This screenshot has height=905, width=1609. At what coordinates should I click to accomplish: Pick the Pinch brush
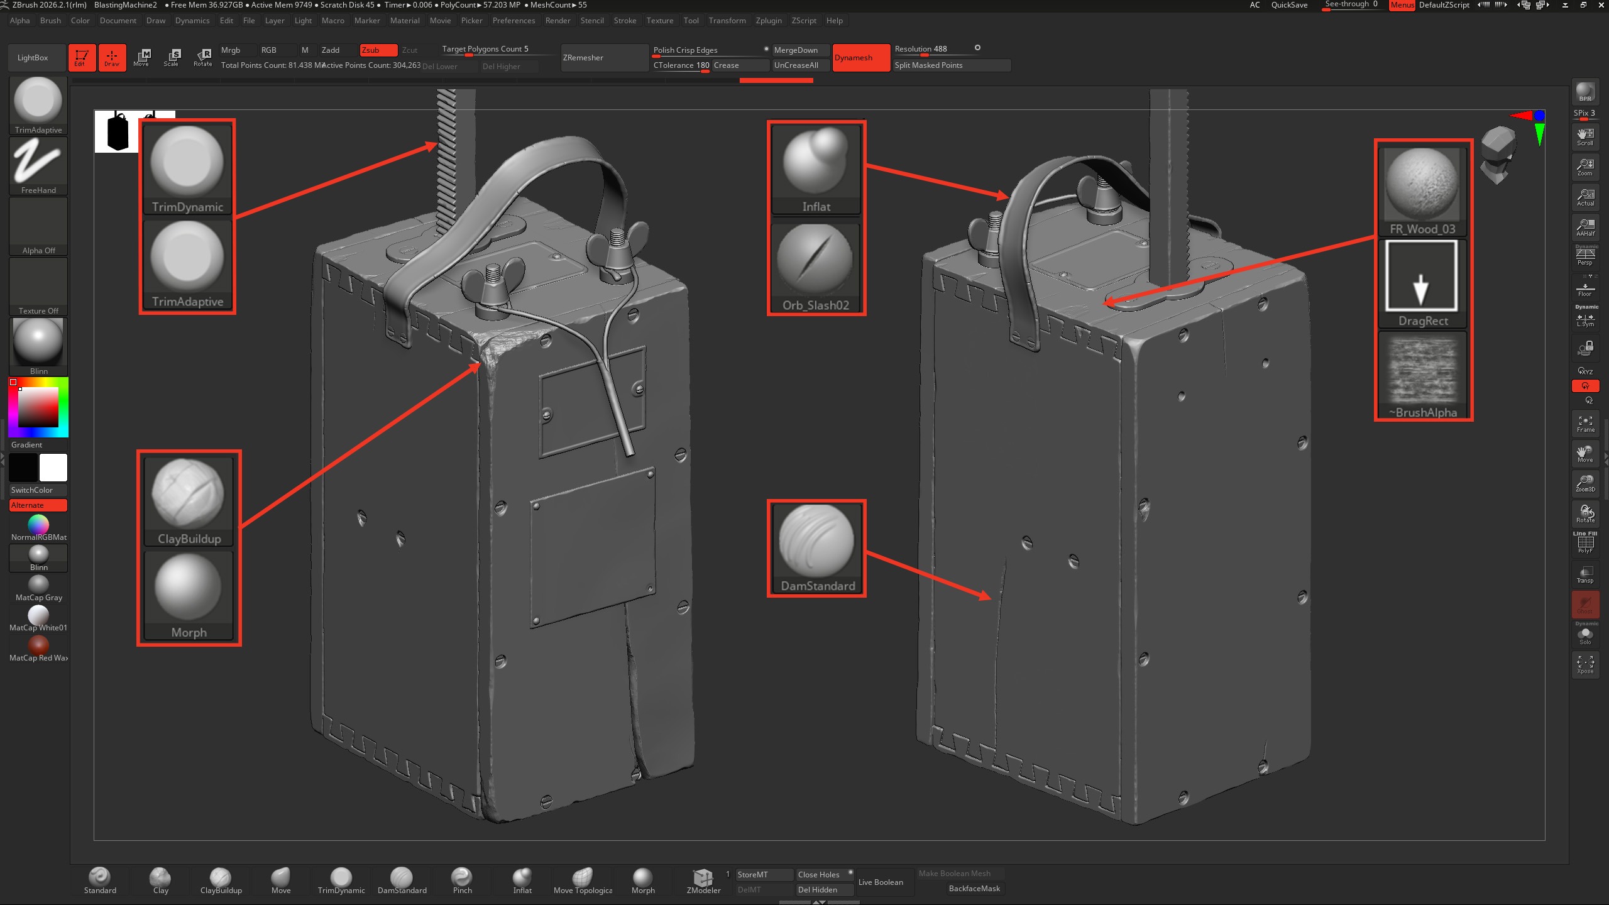tap(462, 880)
